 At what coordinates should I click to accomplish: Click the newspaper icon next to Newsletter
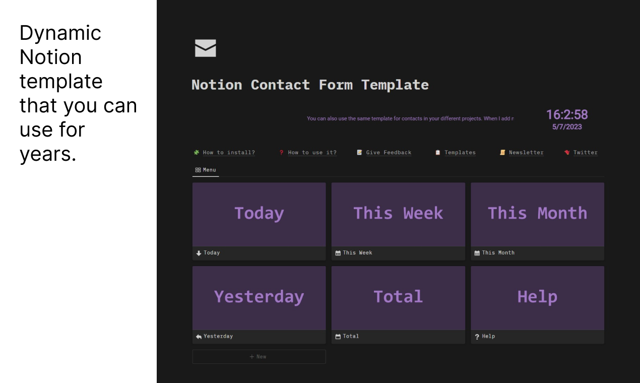click(502, 152)
